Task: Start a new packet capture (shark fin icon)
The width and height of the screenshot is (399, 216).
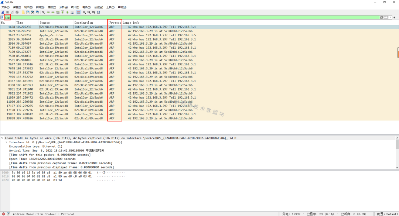Action: coord(3,12)
